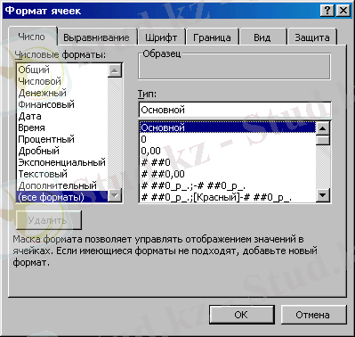The height and width of the screenshot is (337, 355).
Task: Open the Защита tab
Action: tap(312, 37)
